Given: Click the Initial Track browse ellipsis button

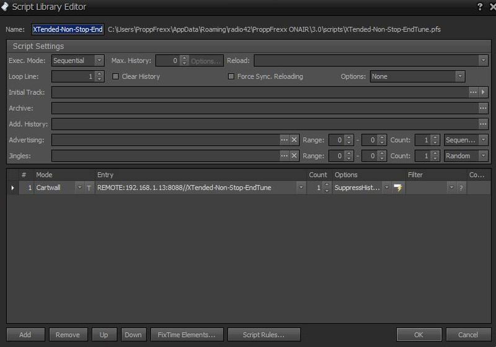Looking at the screenshot, I should (474, 92).
